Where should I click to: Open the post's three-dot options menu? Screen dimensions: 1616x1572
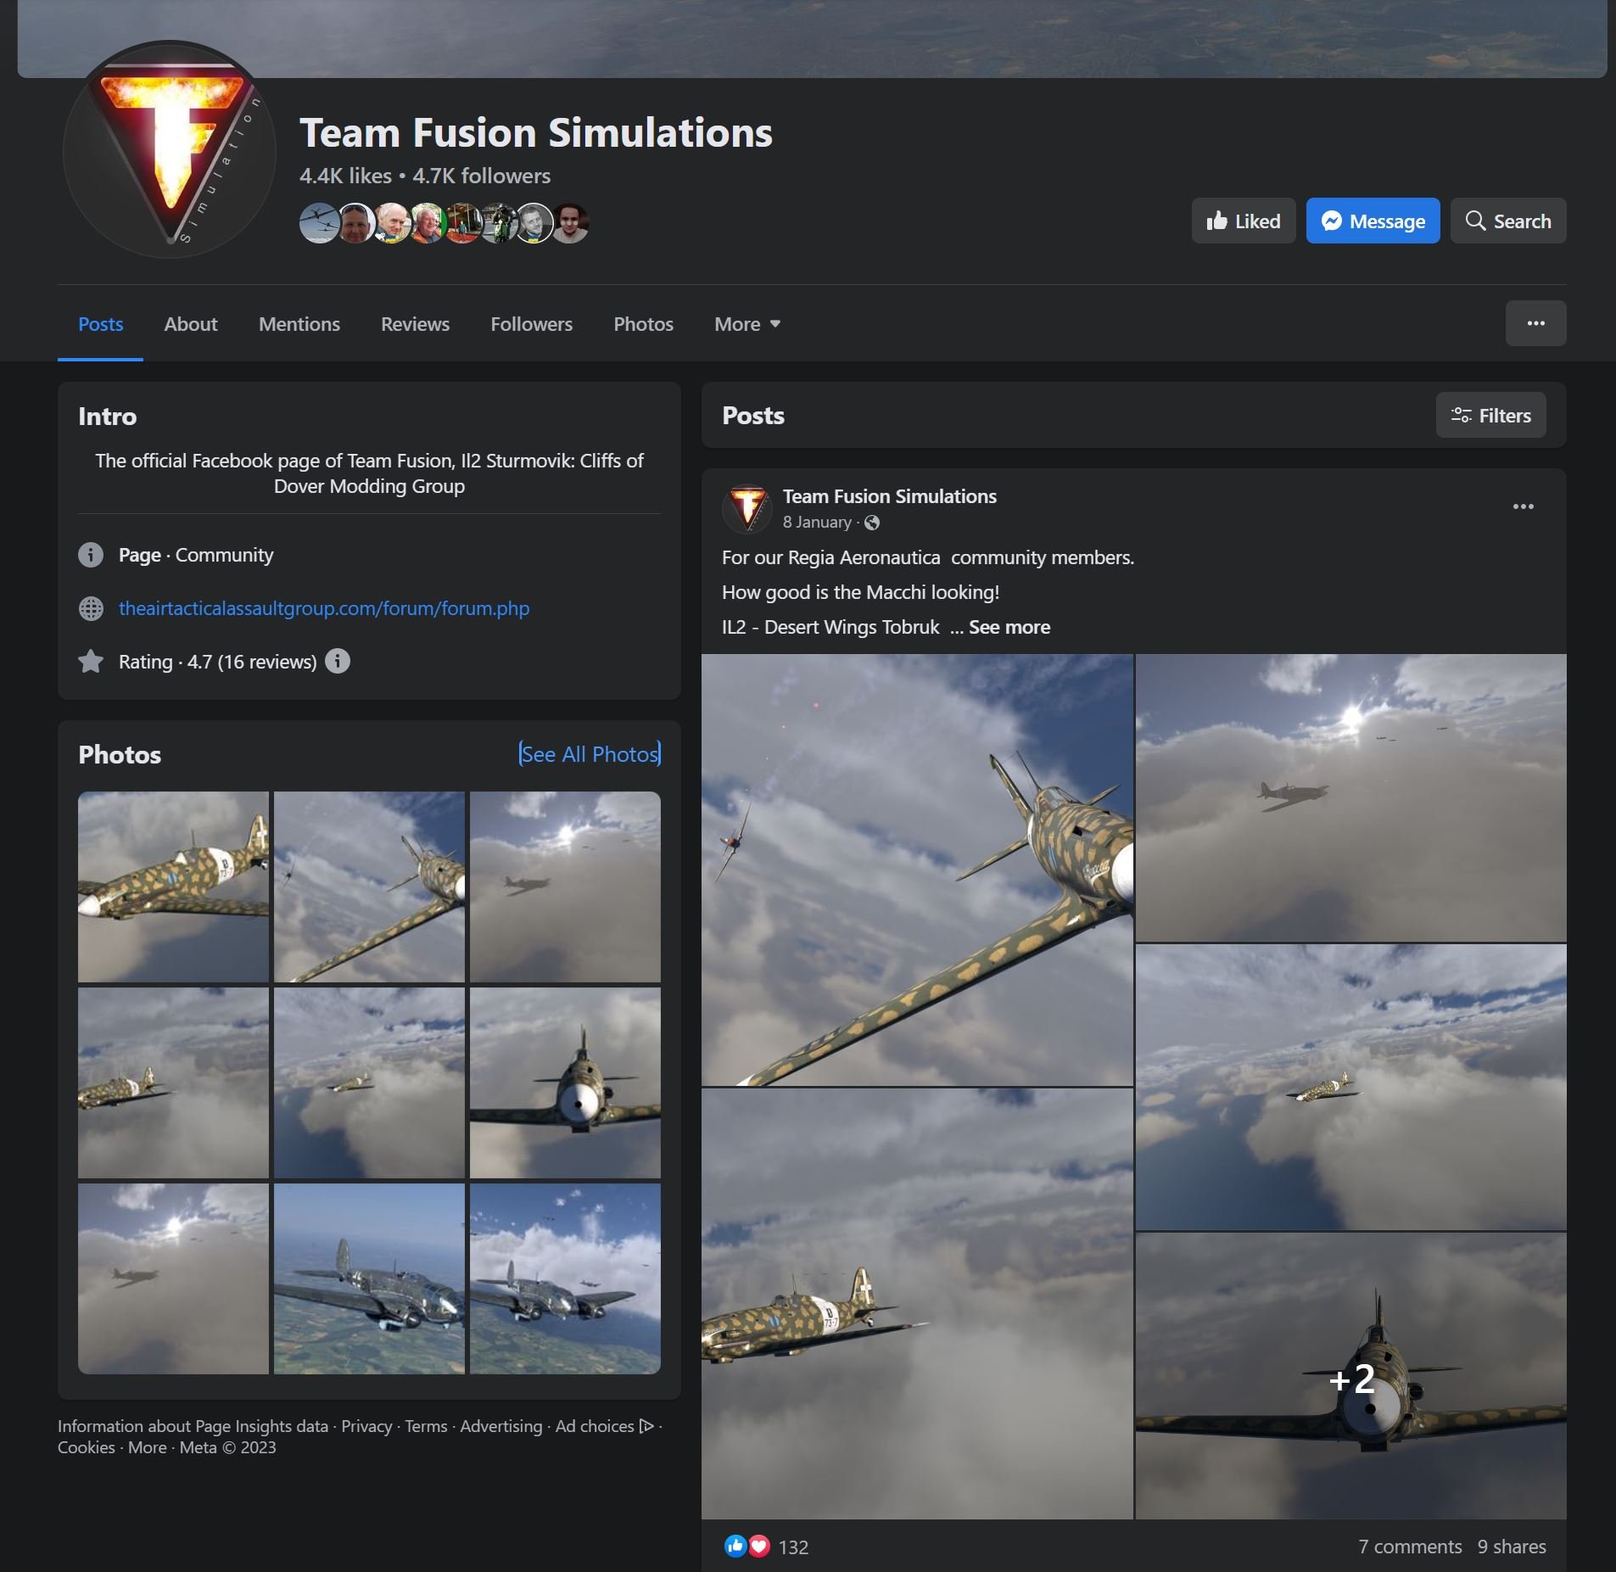(x=1523, y=506)
